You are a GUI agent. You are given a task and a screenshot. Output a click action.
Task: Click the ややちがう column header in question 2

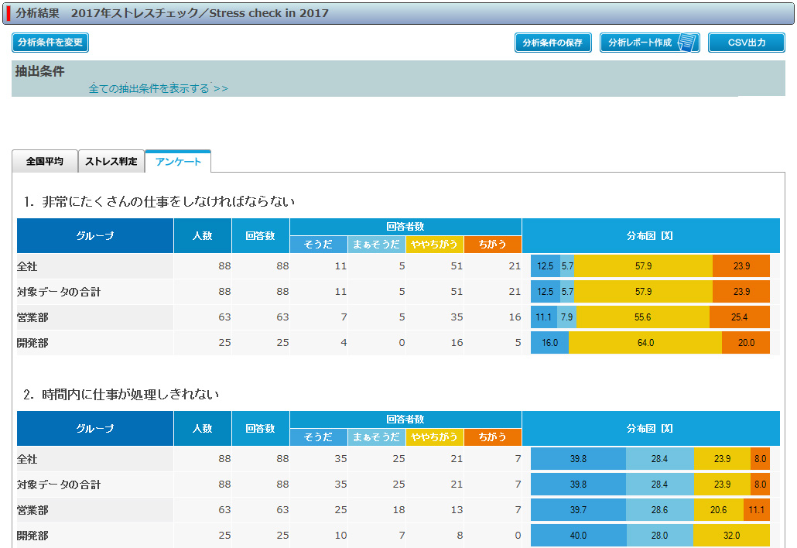[x=435, y=437]
